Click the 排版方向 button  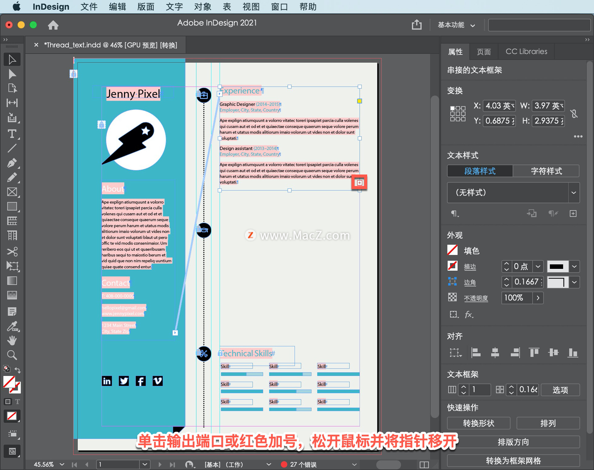tap(513, 442)
